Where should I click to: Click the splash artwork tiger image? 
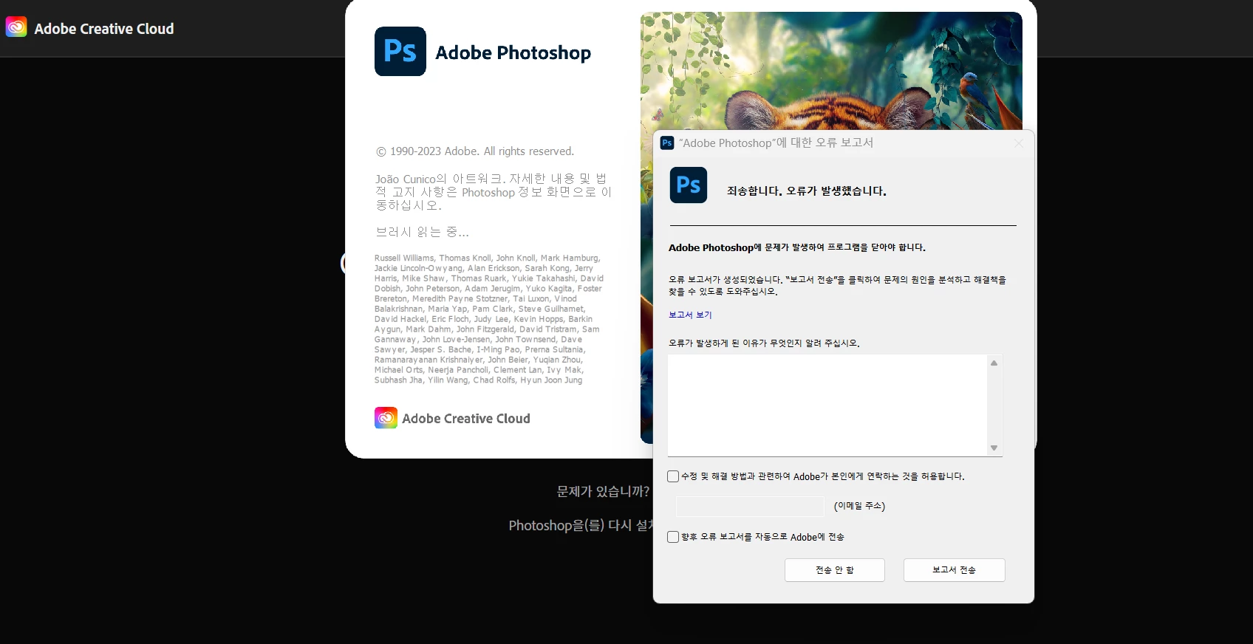[831, 71]
